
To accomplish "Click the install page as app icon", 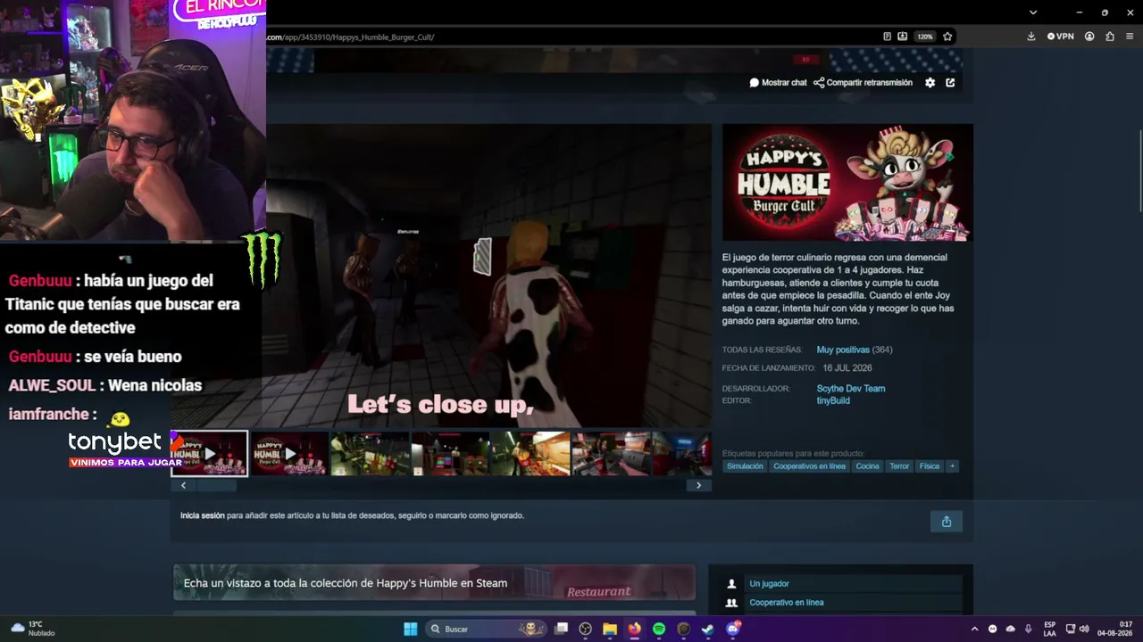I will (903, 37).
